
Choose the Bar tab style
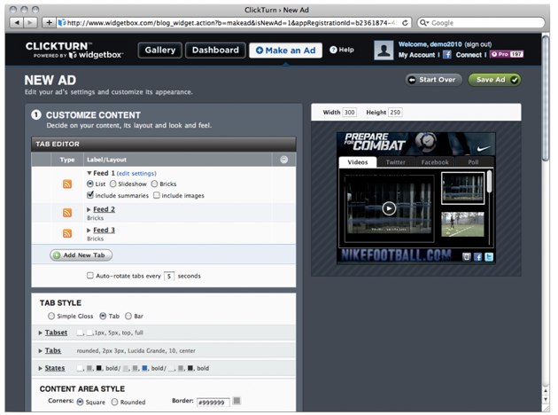coord(128,316)
